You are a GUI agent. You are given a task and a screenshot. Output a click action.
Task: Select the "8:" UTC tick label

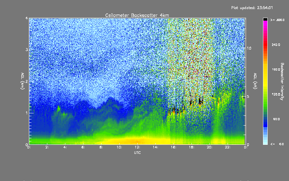coord(102,147)
